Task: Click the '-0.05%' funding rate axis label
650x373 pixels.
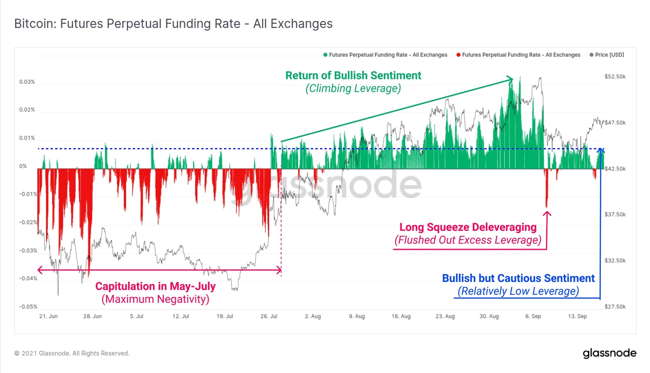Action: [28, 307]
